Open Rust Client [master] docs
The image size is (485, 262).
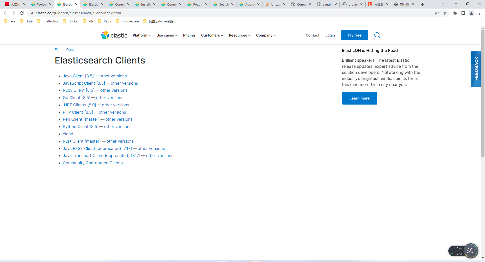[82, 141]
